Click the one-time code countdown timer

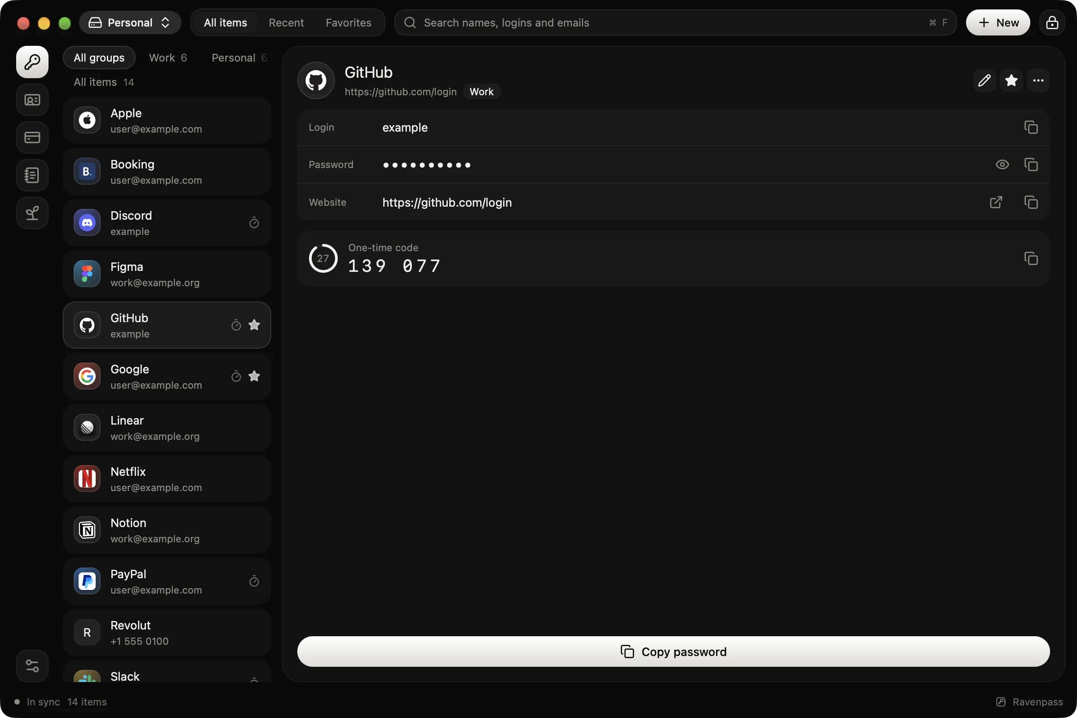pyautogui.click(x=323, y=258)
